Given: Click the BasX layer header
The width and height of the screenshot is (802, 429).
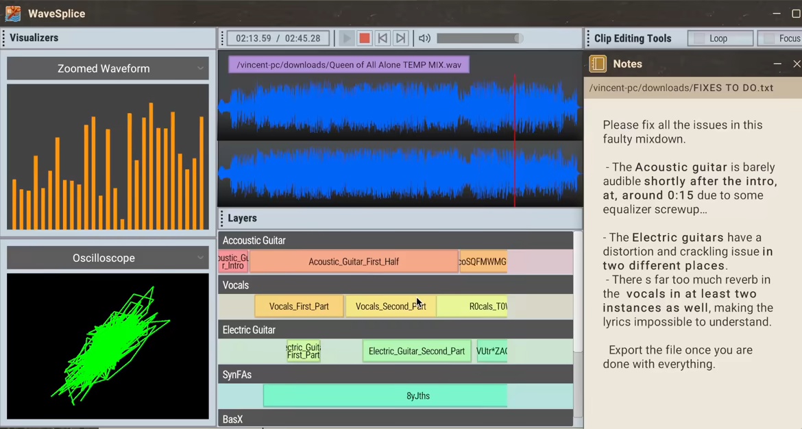Looking at the screenshot, I should [396, 419].
